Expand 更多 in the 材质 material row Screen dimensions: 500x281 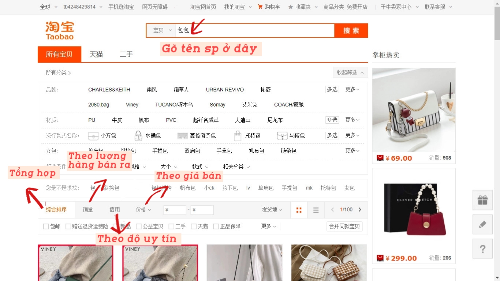[352, 120]
